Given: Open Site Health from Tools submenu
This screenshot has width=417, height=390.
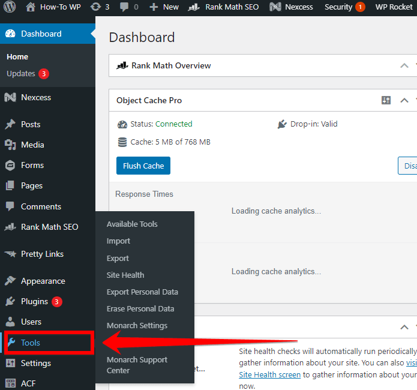Looking at the screenshot, I should (125, 275).
